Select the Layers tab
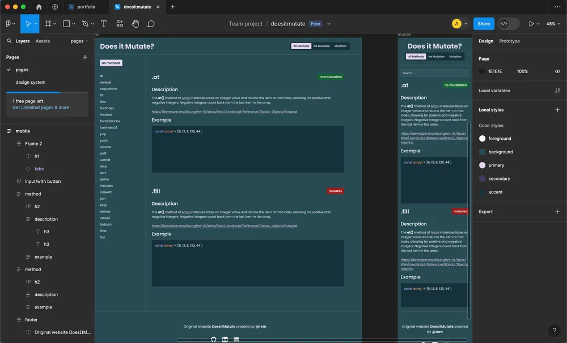 [23, 41]
